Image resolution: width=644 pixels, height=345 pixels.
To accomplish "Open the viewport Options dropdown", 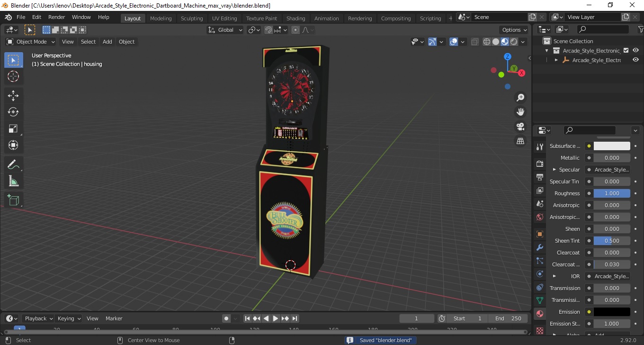I will pos(515,30).
